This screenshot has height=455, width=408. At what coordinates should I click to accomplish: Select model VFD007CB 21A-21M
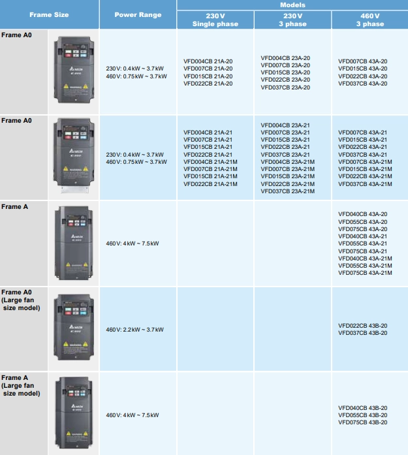(210, 169)
